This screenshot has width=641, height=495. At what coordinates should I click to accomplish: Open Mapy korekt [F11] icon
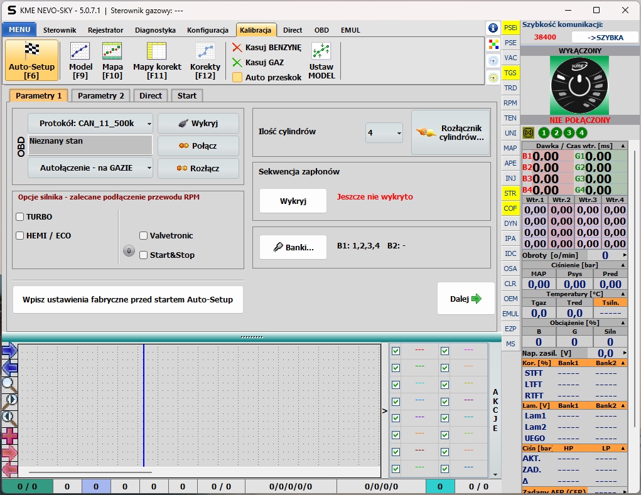click(157, 60)
